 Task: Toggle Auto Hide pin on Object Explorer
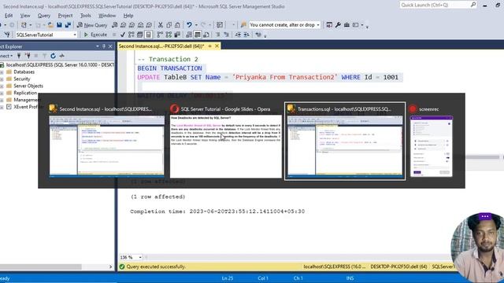click(x=104, y=46)
